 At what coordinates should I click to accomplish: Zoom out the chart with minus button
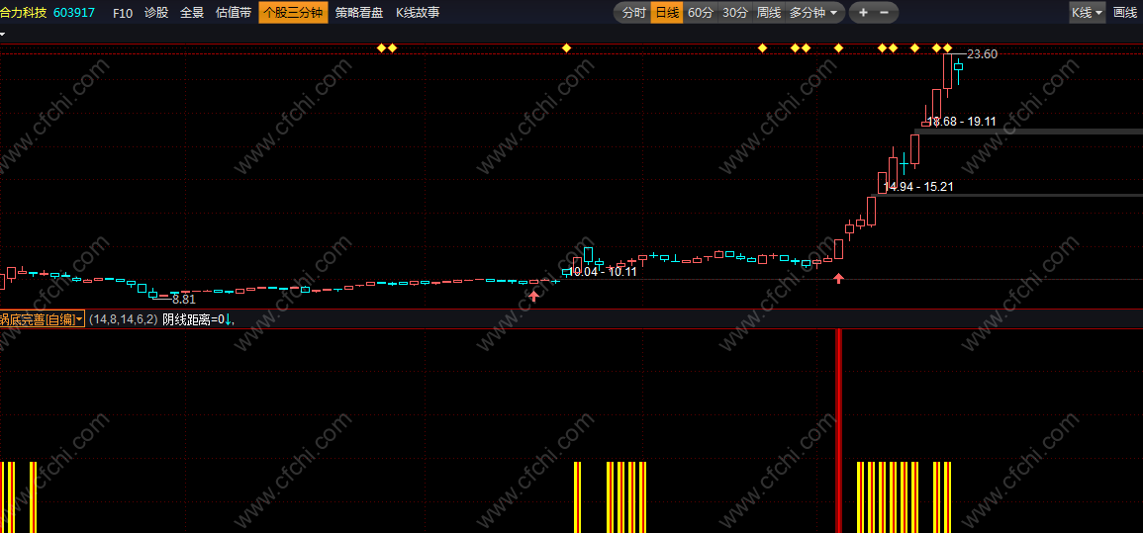pos(885,13)
